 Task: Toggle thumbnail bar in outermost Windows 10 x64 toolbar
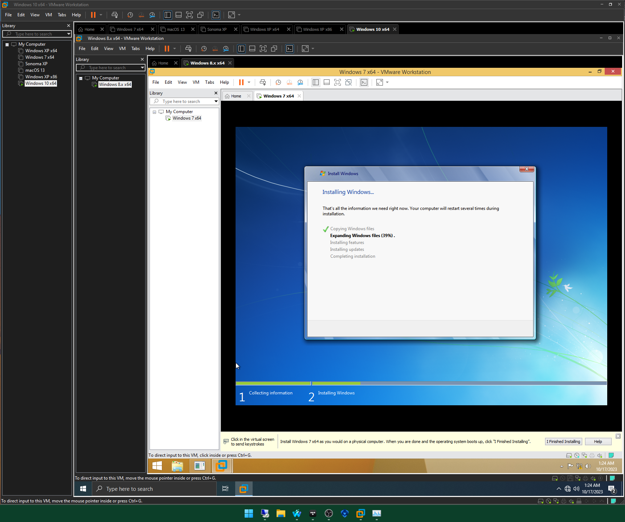click(x=179, y=15)
